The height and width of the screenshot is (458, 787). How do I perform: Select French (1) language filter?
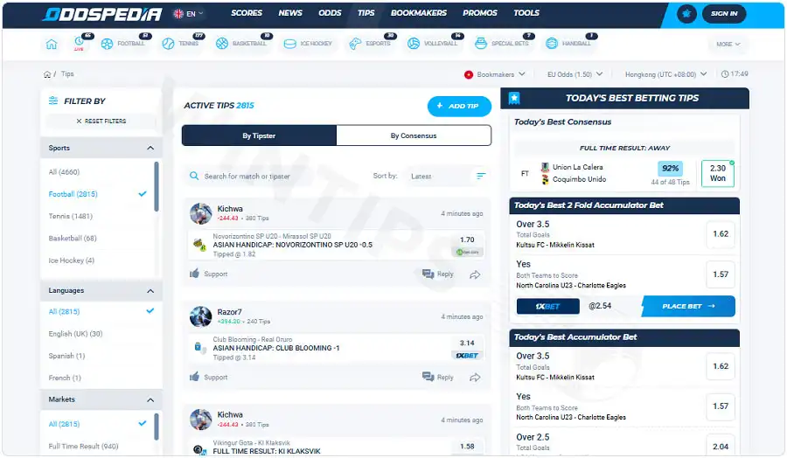coord(65,378)
